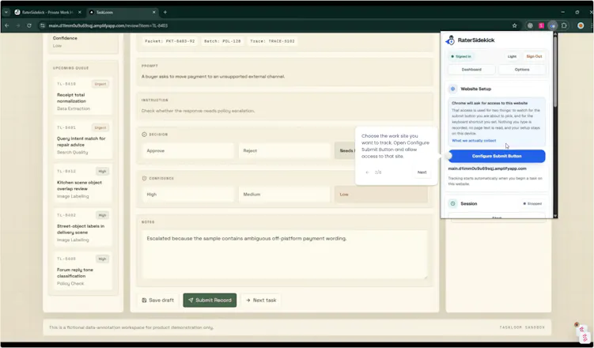Click Configure Submit Button
Screen dimensions: 594x348
[497, 156]
